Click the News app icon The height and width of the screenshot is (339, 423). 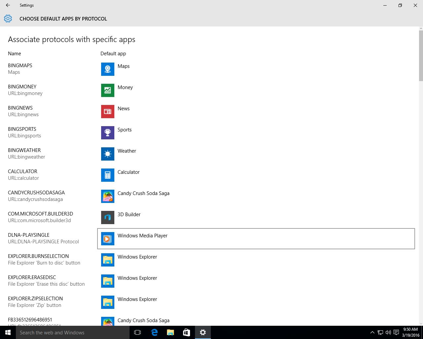click(x=108, y=111)
